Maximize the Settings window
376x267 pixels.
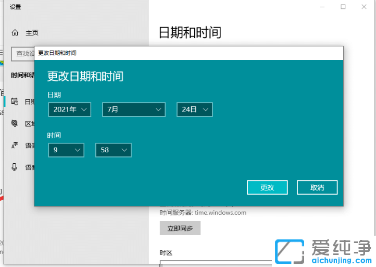[343, 7]
